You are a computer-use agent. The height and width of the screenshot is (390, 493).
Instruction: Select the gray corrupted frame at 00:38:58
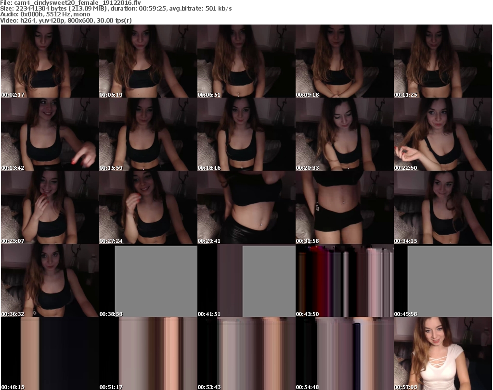pyautogui.click(x=148, y=280)
